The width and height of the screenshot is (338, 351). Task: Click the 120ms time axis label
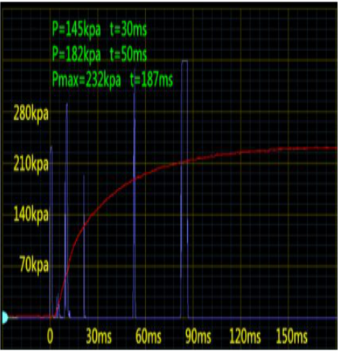click(x=245, y=336)
